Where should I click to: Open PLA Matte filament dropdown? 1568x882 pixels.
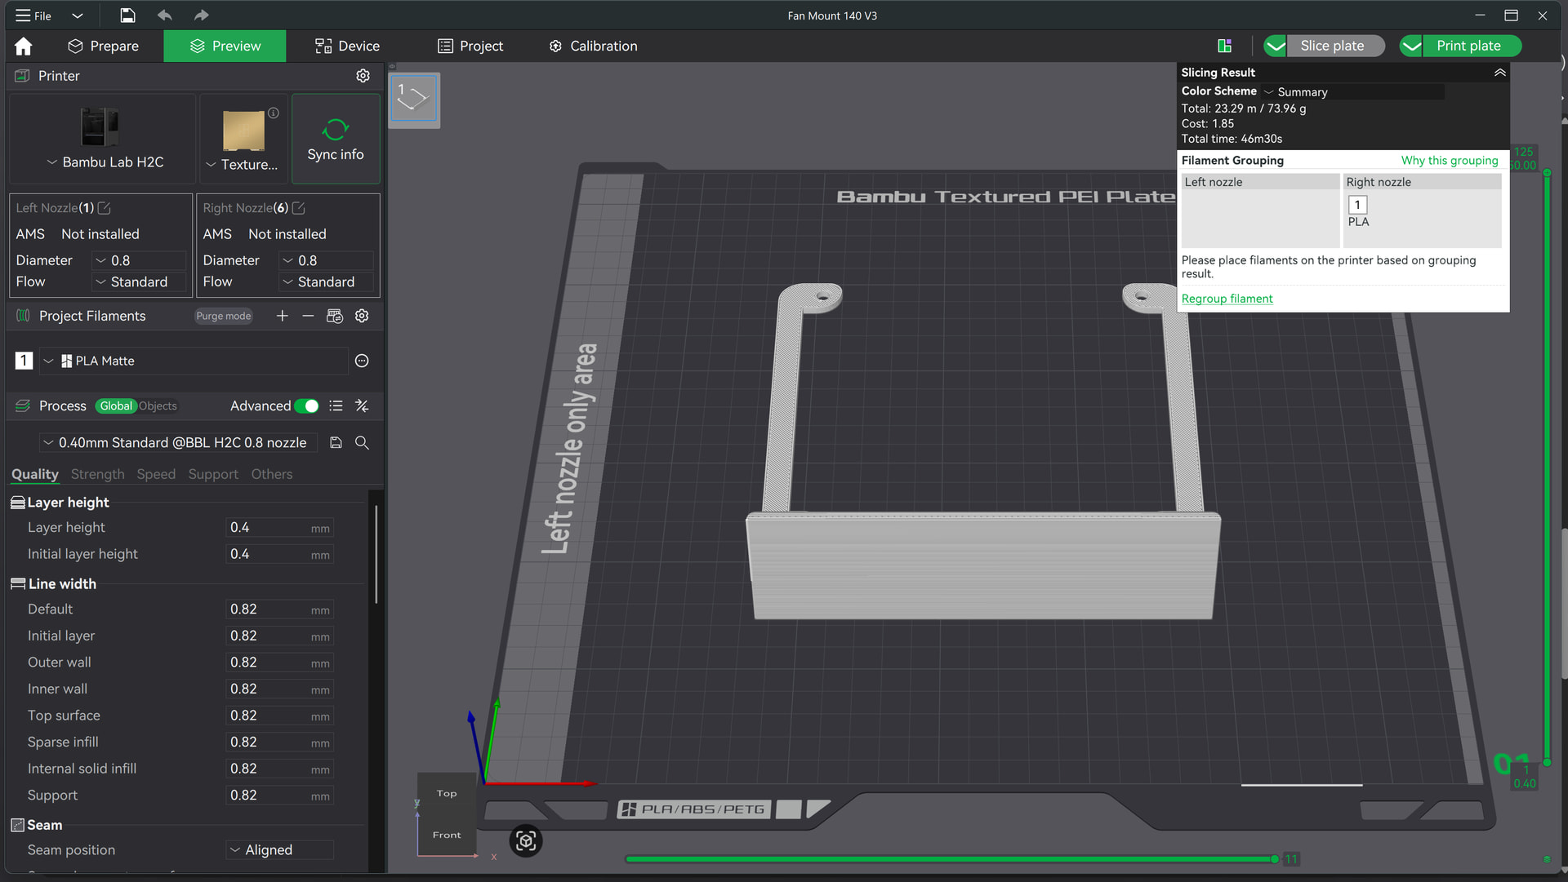click(x=193, y=361)
